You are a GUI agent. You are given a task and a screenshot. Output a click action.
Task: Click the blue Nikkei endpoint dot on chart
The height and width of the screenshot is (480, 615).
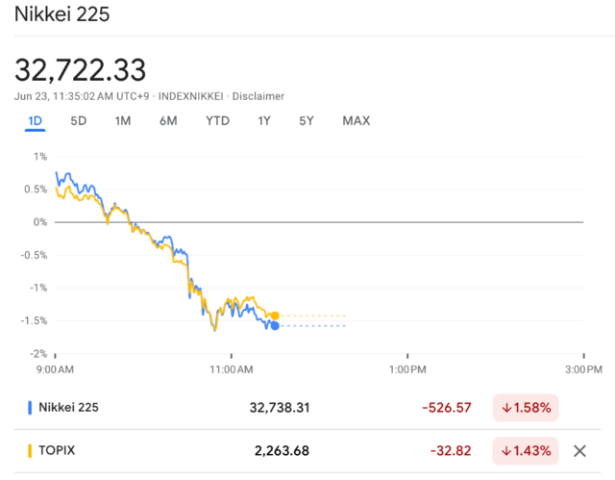point(275,326)
